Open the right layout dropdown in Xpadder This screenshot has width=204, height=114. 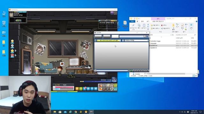136,41
